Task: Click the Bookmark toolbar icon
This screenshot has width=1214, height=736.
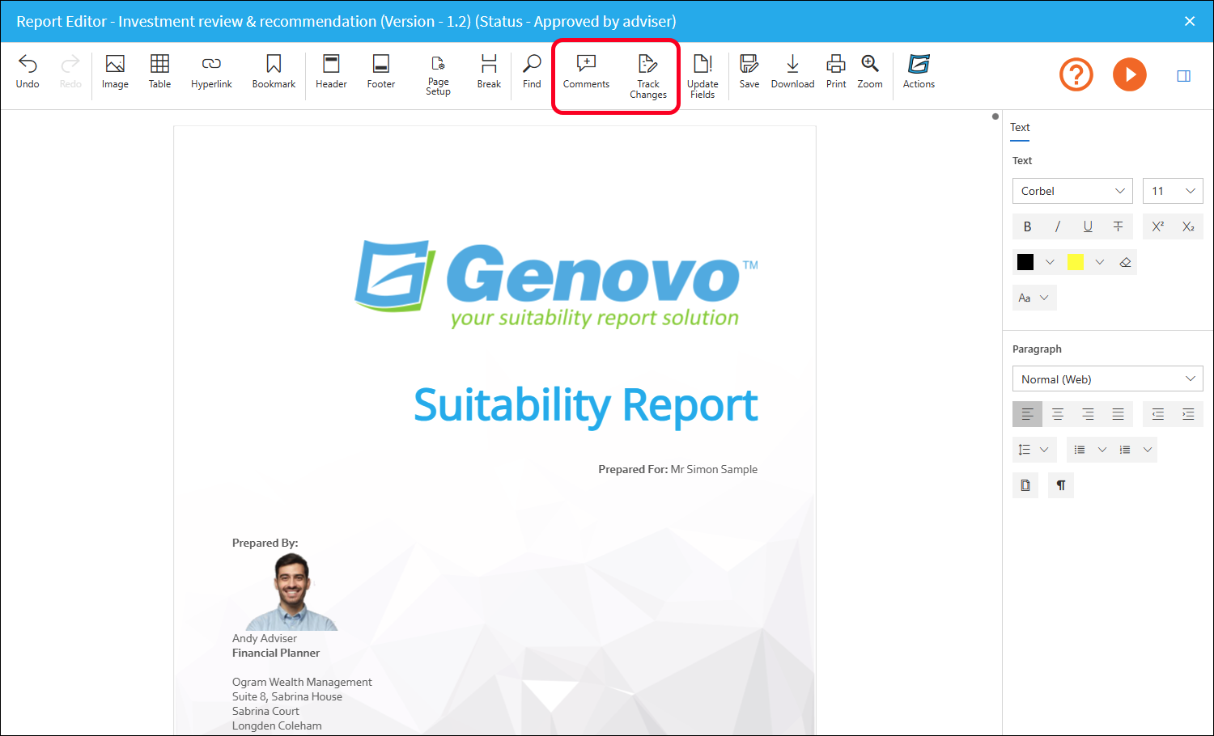Action: click(274, 72)
